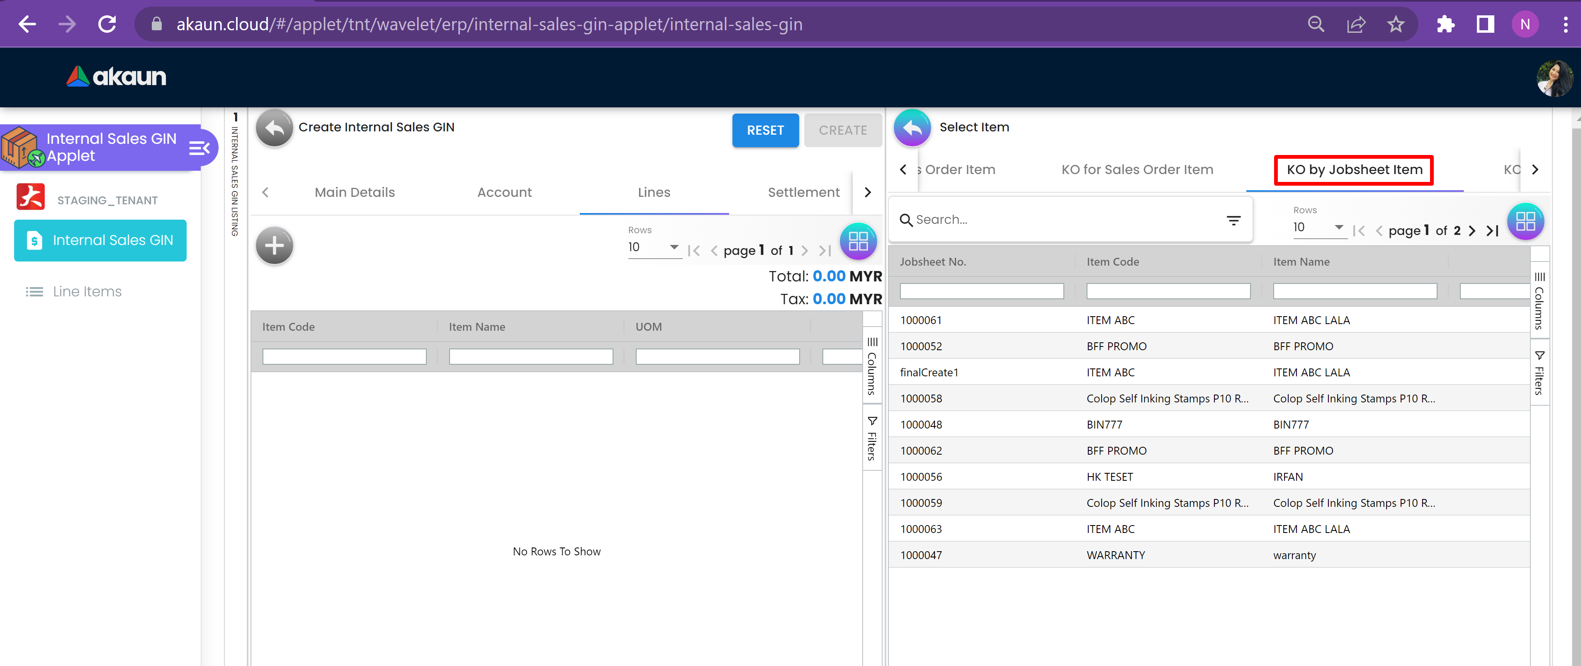Image resolution: width=1581 pixels, height=666 pixels.
Task: Bookmark this page with the star icon
Action: (x=1395, y=24)
